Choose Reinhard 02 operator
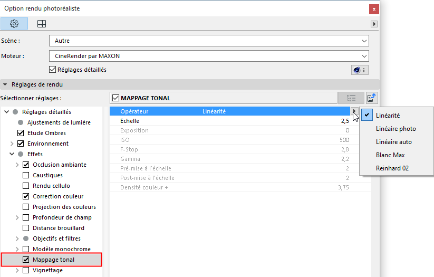This screenshot has height=277, width=434. pyautogui.click(x=397, y=168)
